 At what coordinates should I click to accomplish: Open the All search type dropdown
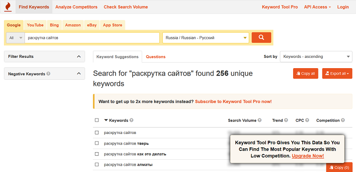[x=15, y=38]
